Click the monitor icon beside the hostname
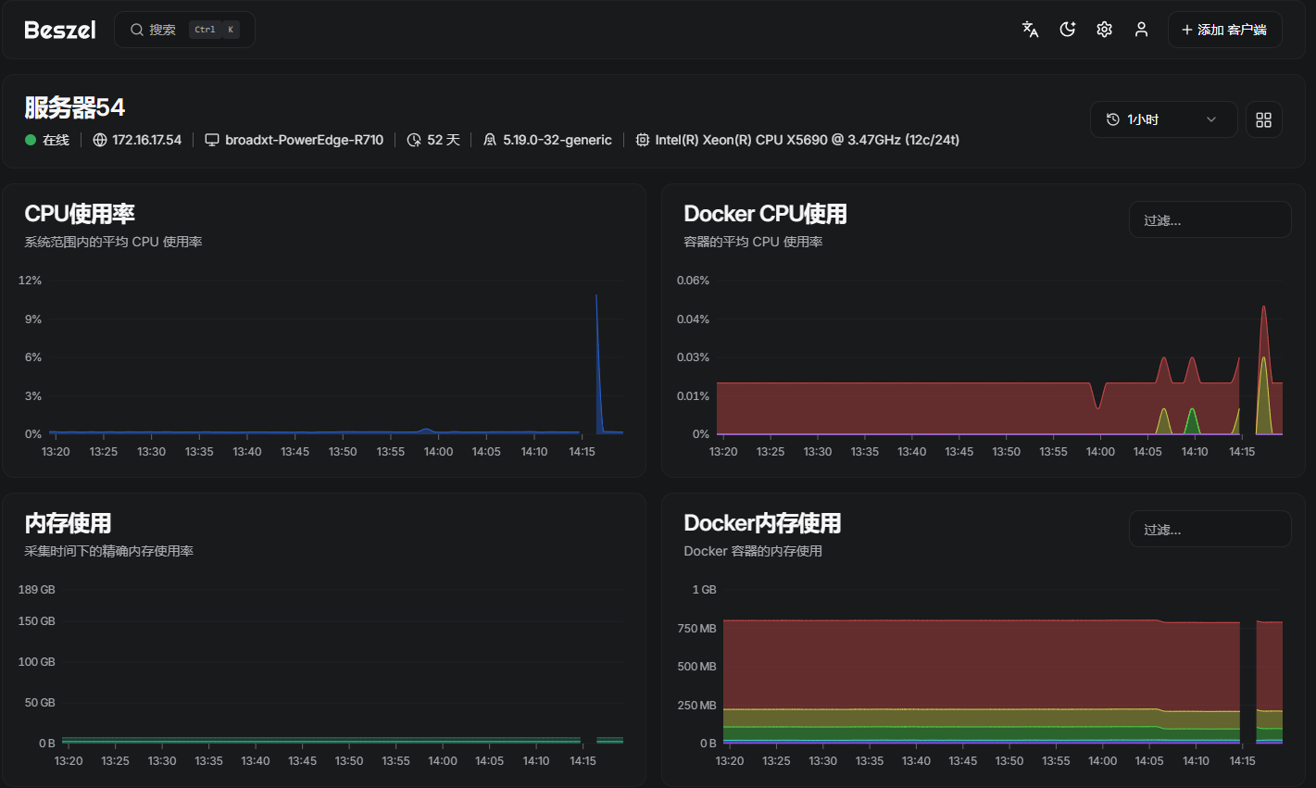The height and width of the screenshot is (788, 1316). pos(212,140)
